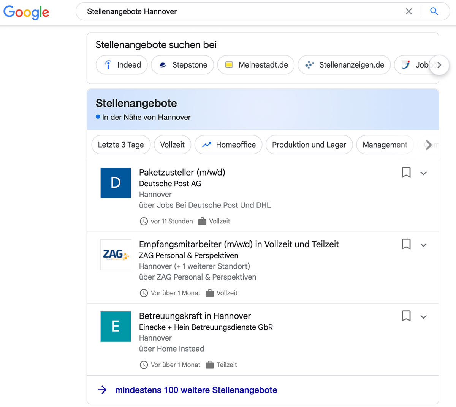Click the Stellenanzeigen.de dotted logo icon
The image size is (456, 407).
coord(309,65)
